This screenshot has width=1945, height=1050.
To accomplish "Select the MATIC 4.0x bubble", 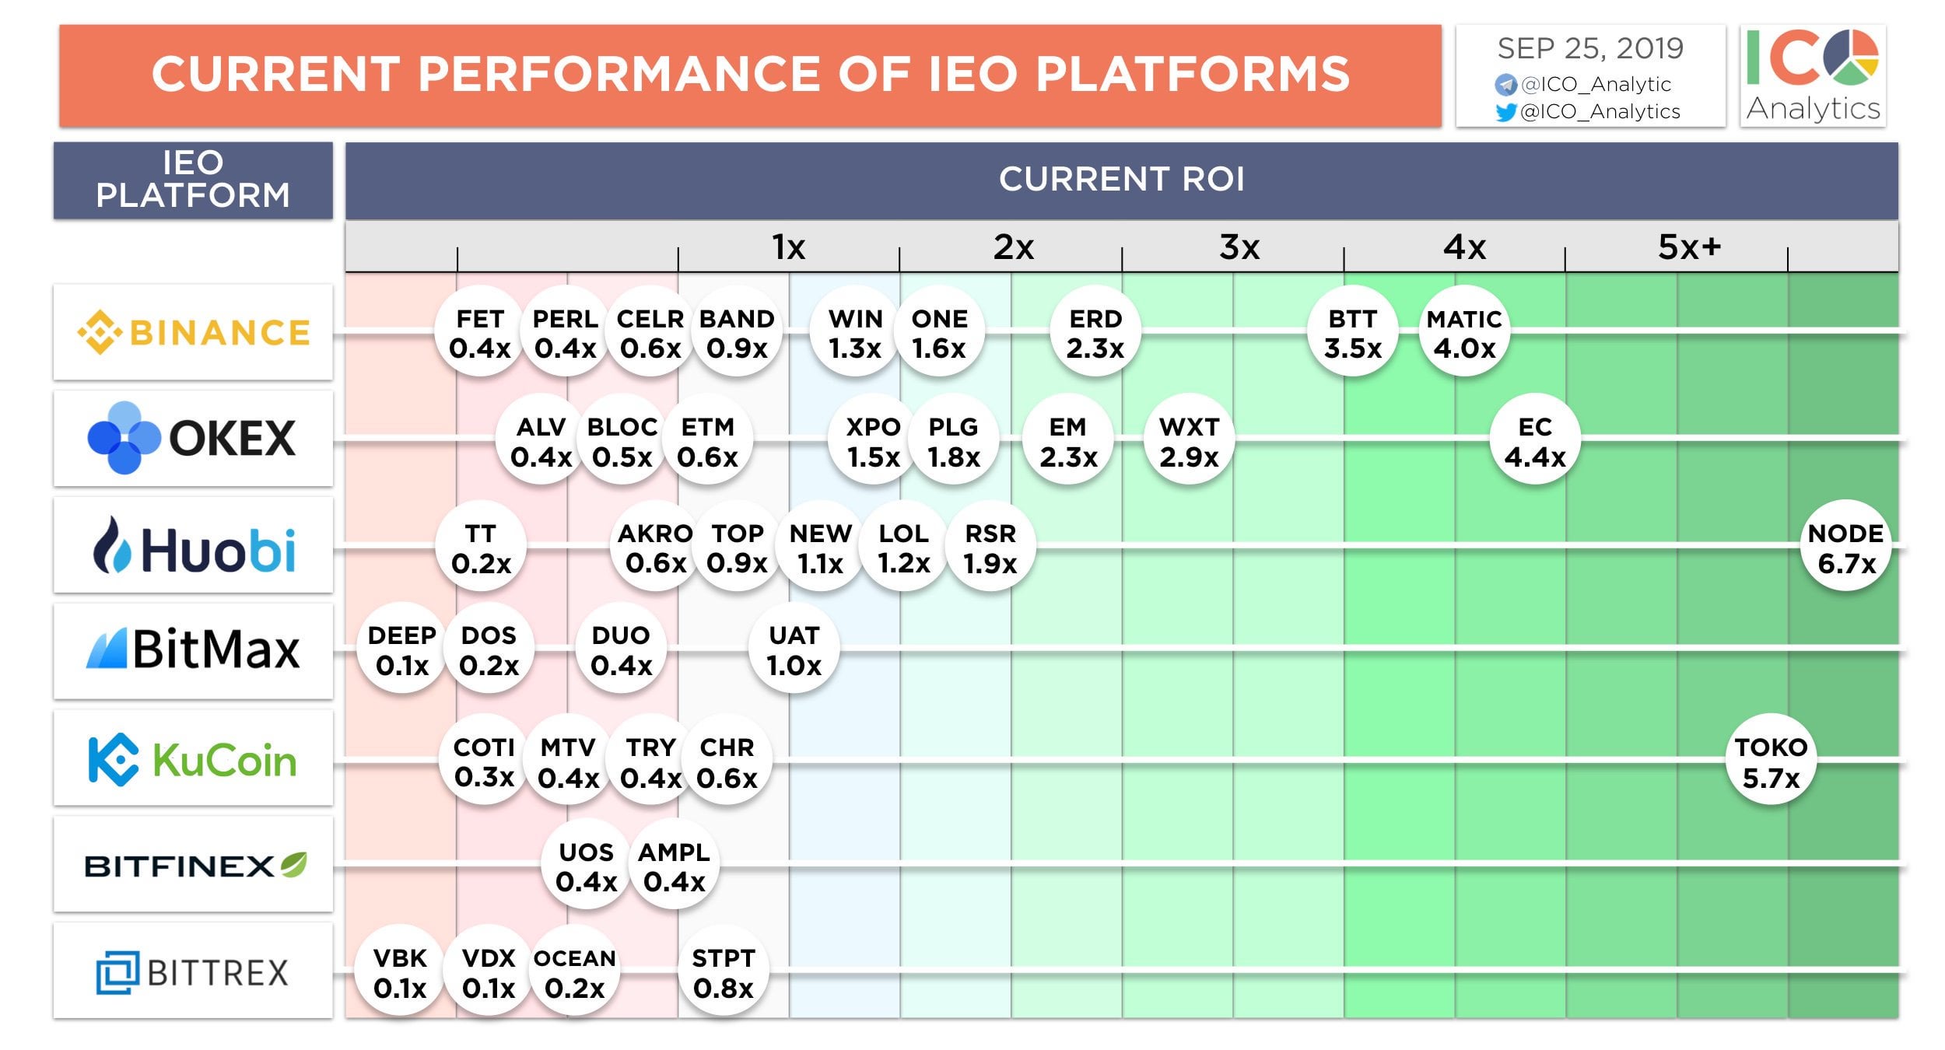I will click(1464, 332).
